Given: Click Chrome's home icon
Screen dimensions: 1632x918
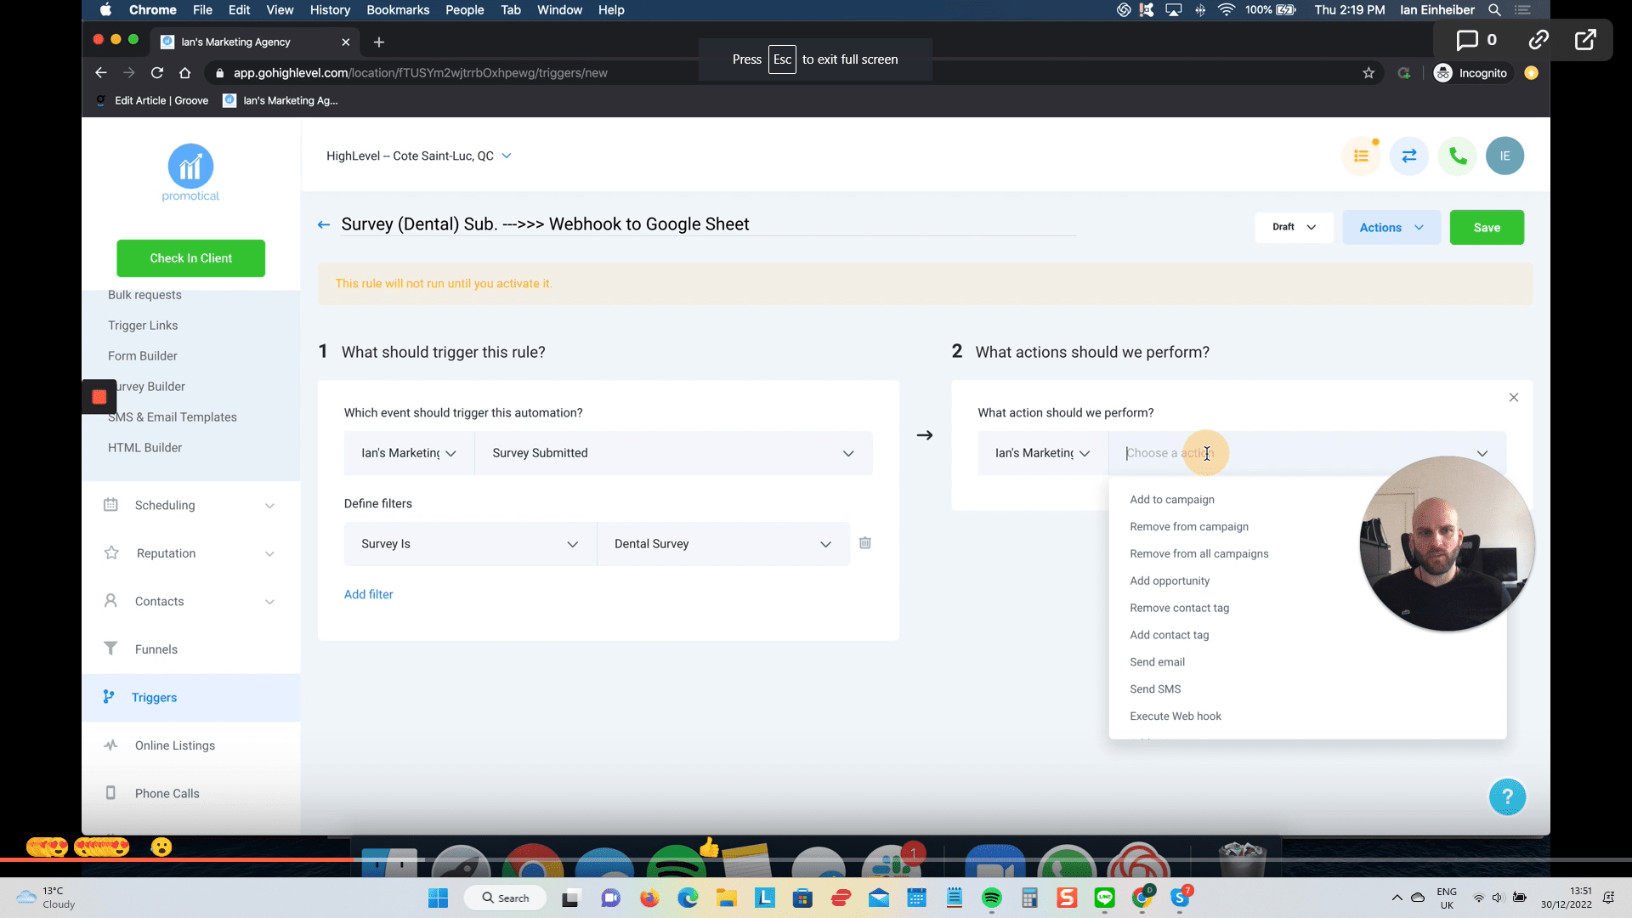Looking at the screenshot, I should [x=184, y=73].
